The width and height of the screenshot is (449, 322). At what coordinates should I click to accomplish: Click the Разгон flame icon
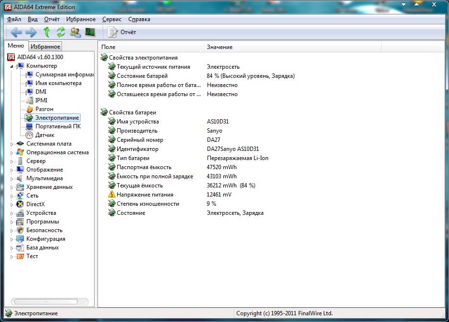tap(29, 109)
